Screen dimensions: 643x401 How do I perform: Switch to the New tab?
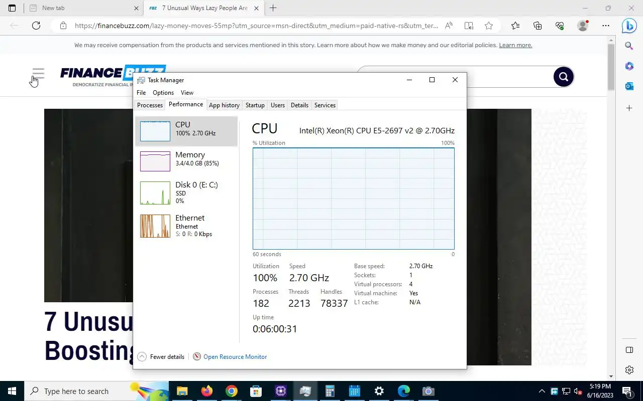tap(83, 8)
